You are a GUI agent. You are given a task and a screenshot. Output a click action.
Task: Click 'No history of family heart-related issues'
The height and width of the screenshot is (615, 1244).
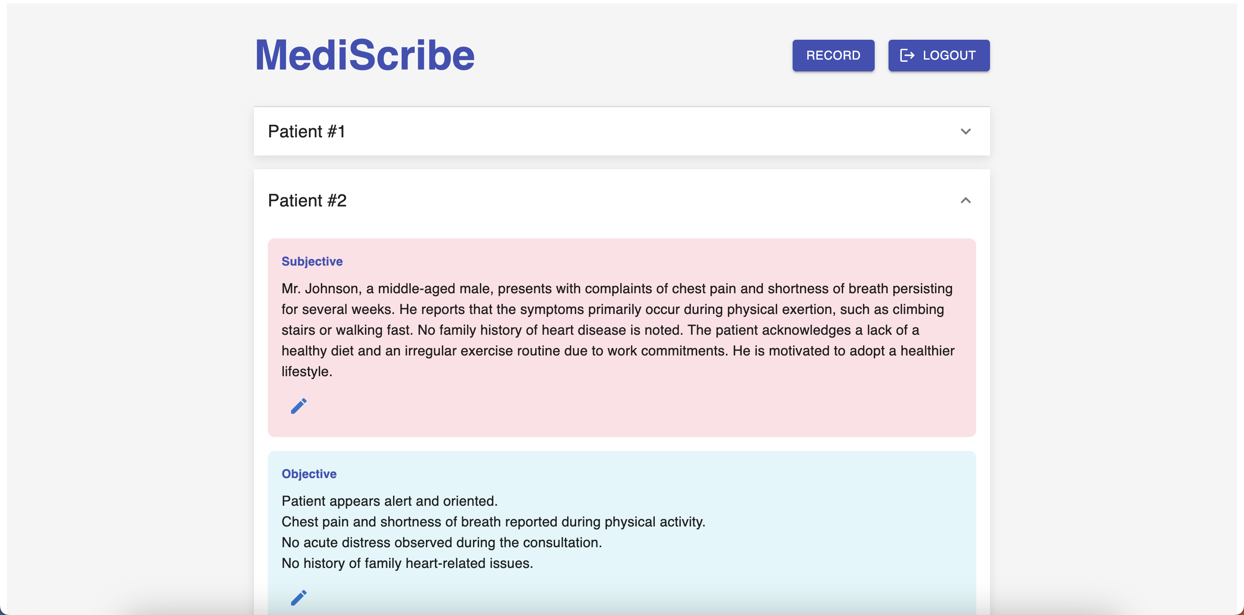click(x=407, y=563)
